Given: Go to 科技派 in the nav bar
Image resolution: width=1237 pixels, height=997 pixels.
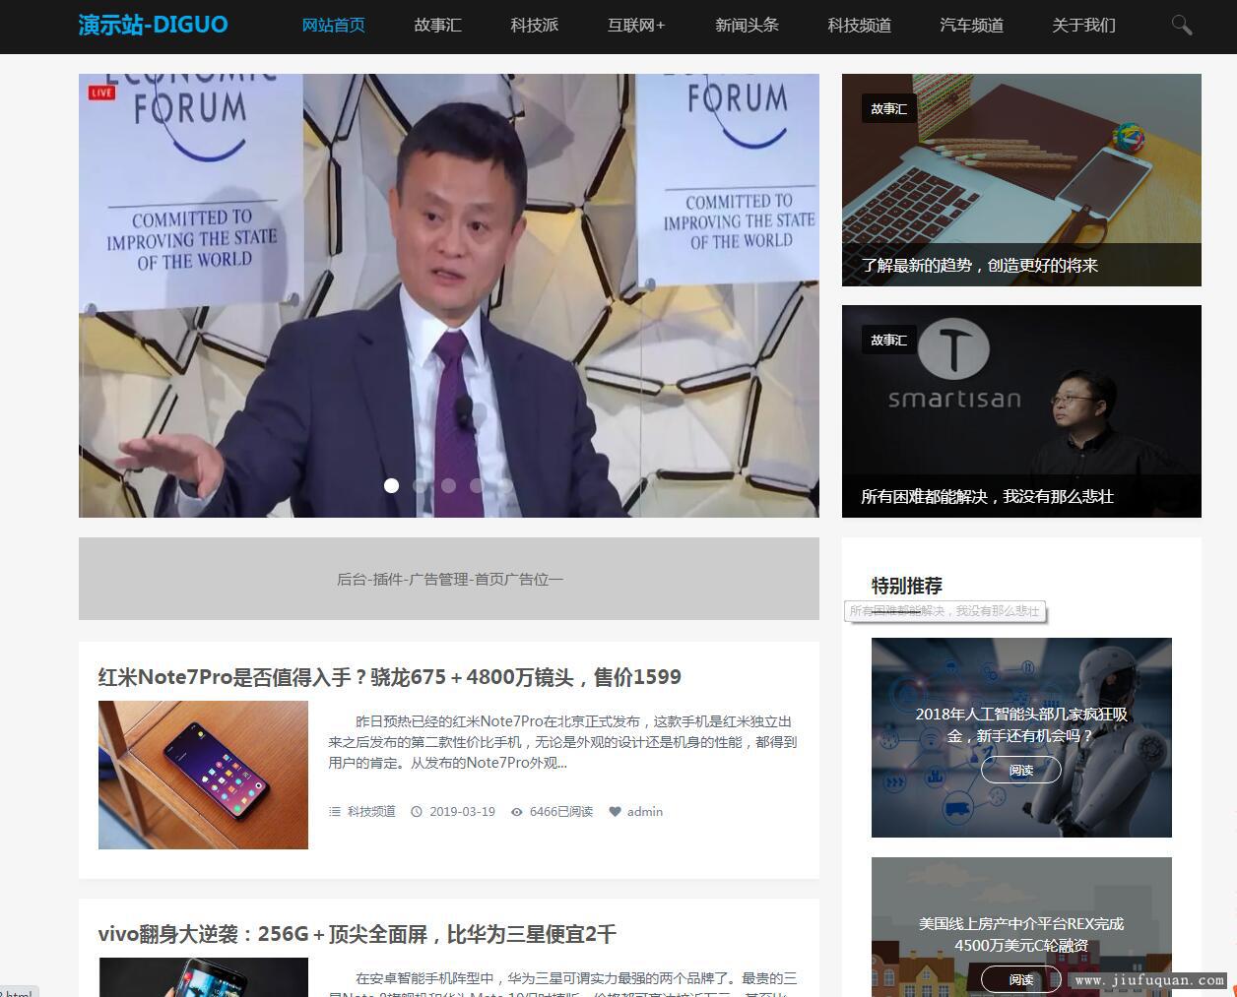Looking at the screenshot, I should 534,25.
